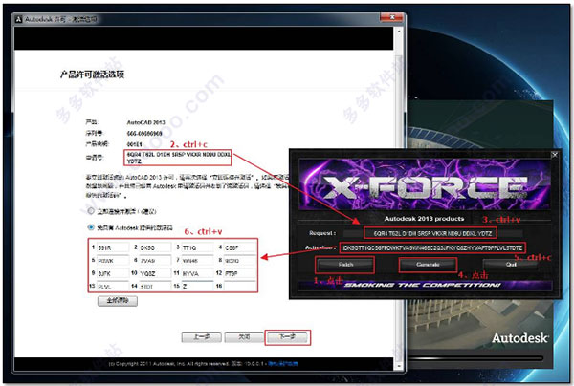Select the activation code from Autodesk radio option
574x386 pixels.
tap(91, 227)
